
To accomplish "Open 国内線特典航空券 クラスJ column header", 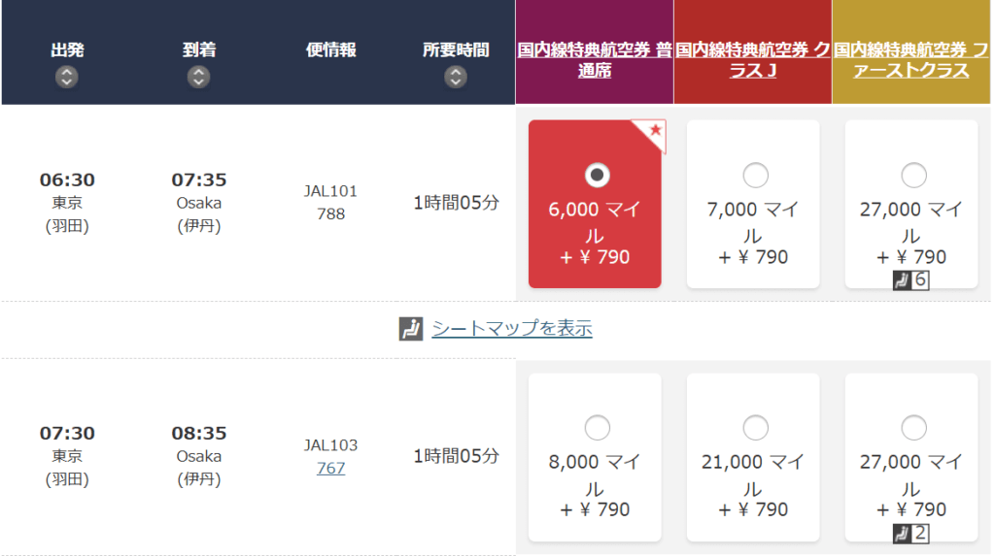I will [753, 59].
